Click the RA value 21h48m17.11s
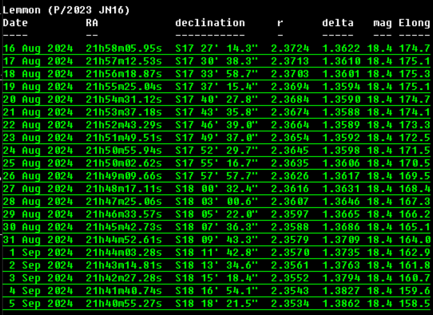This screenshot has height=315, width=433. 124,188
